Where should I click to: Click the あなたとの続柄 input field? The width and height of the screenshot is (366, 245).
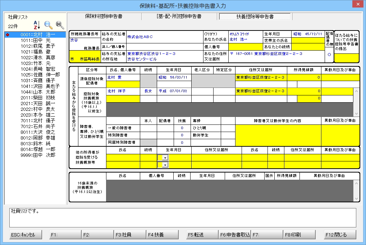(x=308, y=47)
